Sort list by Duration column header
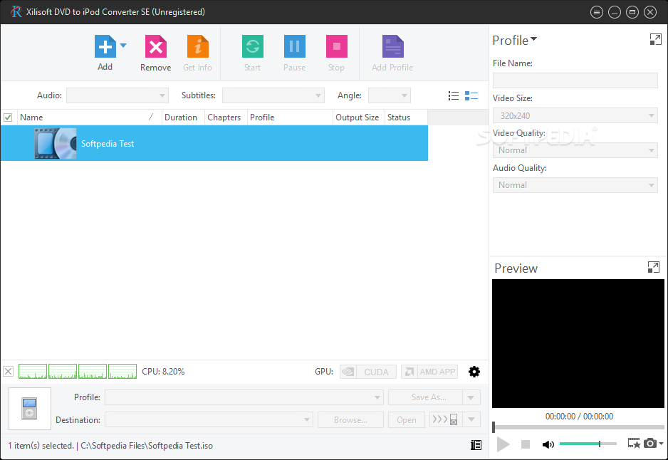Viewport: 668px width, 460px height. click(181, 117)
